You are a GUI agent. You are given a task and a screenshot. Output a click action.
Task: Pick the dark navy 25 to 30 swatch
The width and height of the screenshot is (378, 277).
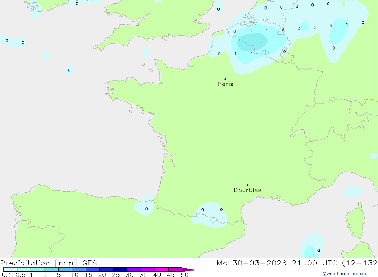pyautogui.click(x=120, y=270)
